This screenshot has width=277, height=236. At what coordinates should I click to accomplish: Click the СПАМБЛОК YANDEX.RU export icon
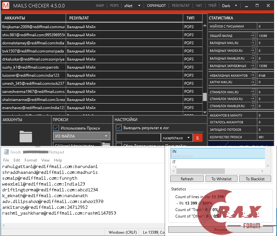point(252,99)
